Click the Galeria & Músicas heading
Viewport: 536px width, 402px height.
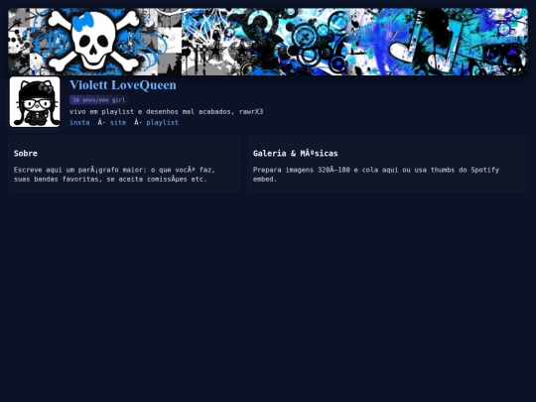tap(296, 153)
